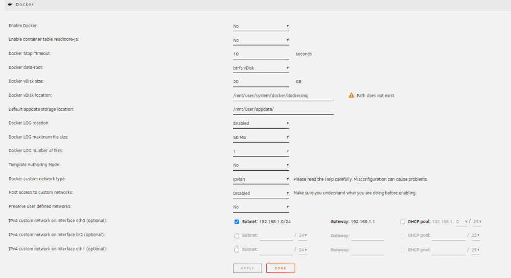Edit the Docker Stop Timeout field

[261, 54]
